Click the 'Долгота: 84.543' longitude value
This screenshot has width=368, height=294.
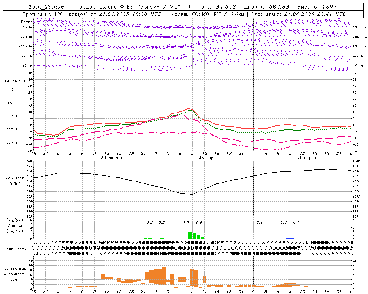[x=212, y=7]
